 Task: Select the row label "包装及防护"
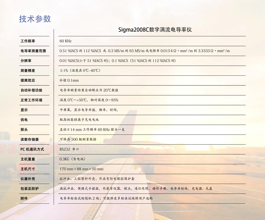click(x=30, y=188)
